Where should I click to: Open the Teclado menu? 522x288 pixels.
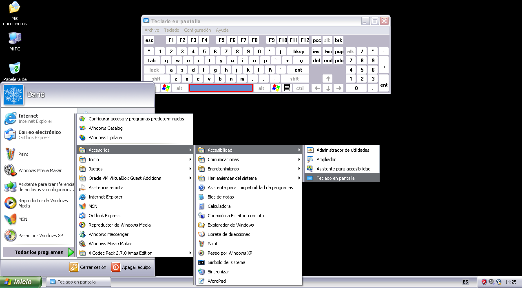click(x=172, y=30)
